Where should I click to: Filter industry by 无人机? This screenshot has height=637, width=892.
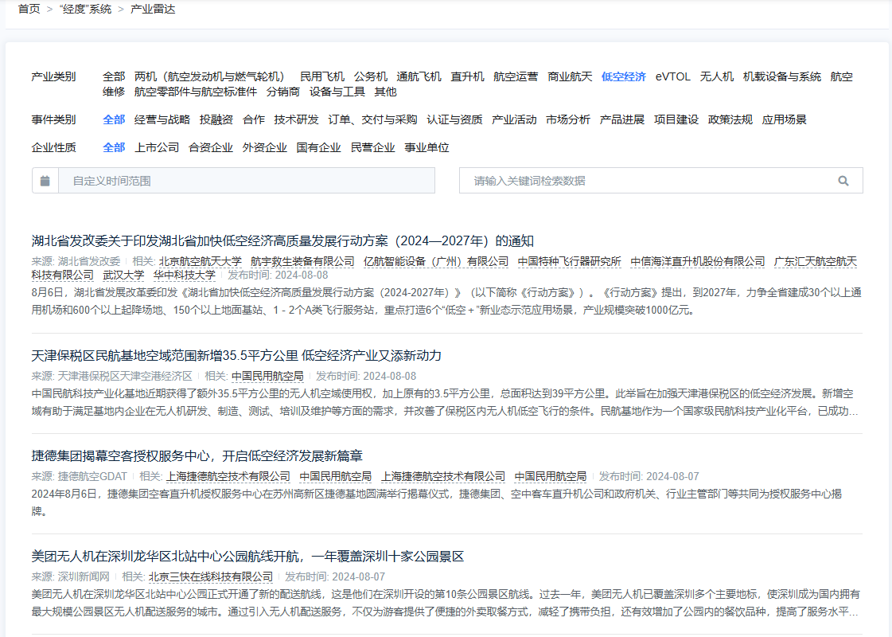(717, 77)
